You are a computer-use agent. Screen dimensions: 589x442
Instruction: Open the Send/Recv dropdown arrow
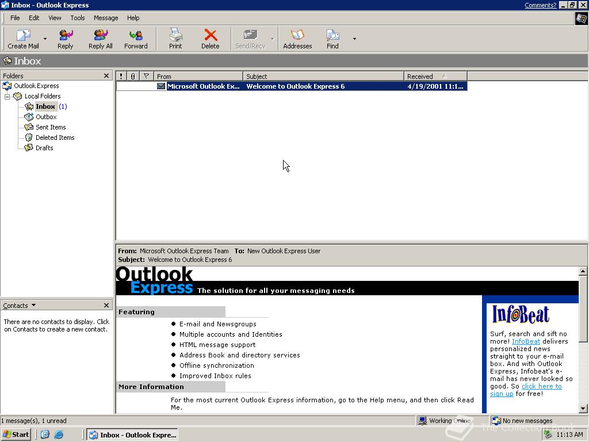(x=272, y=39)
